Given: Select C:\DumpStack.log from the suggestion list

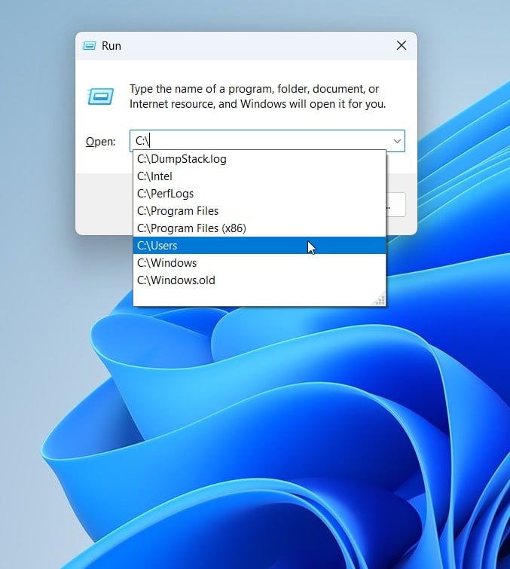Looking at the screenshot, I should [x=259, y=159].
